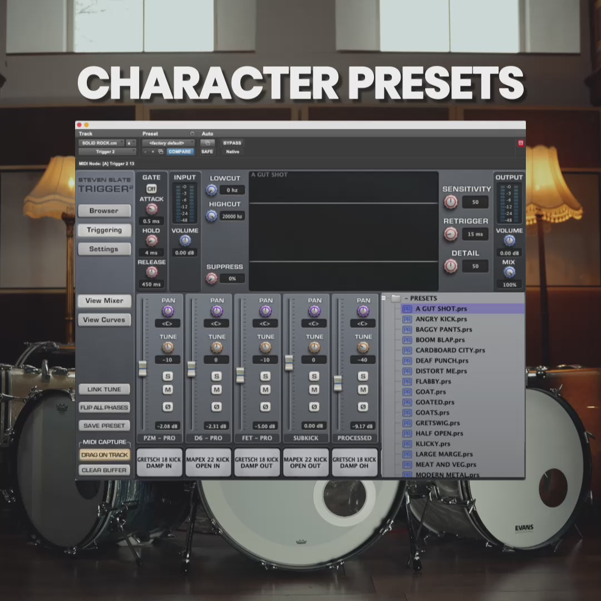Select the CARDBOARD CITY.prs preset
The width and height of the screenshot is (601, 601).
463,350
